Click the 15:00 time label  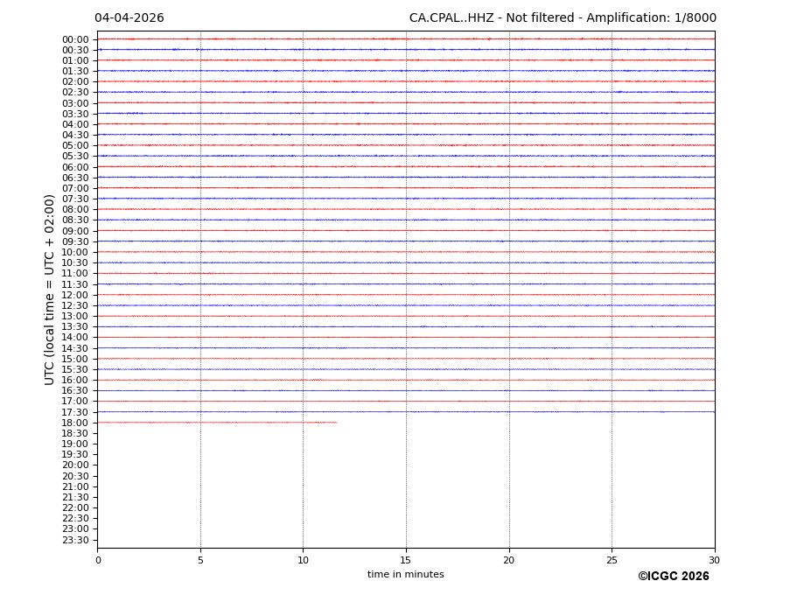tap(75, 359)
